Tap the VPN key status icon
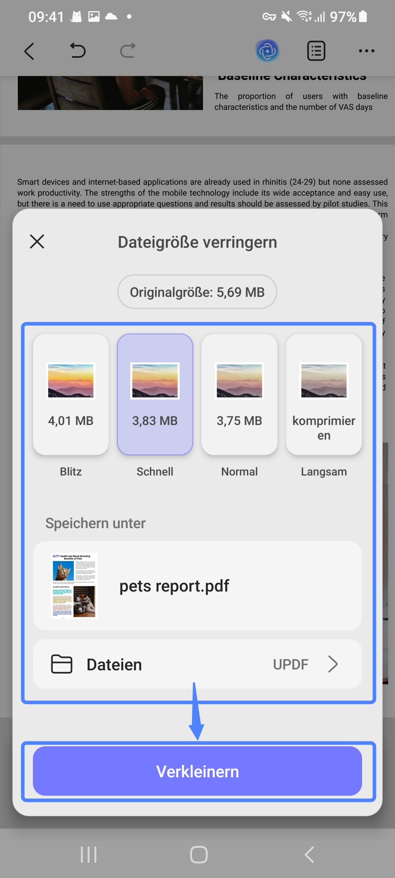The image size is (395, 878). point(269,16)
